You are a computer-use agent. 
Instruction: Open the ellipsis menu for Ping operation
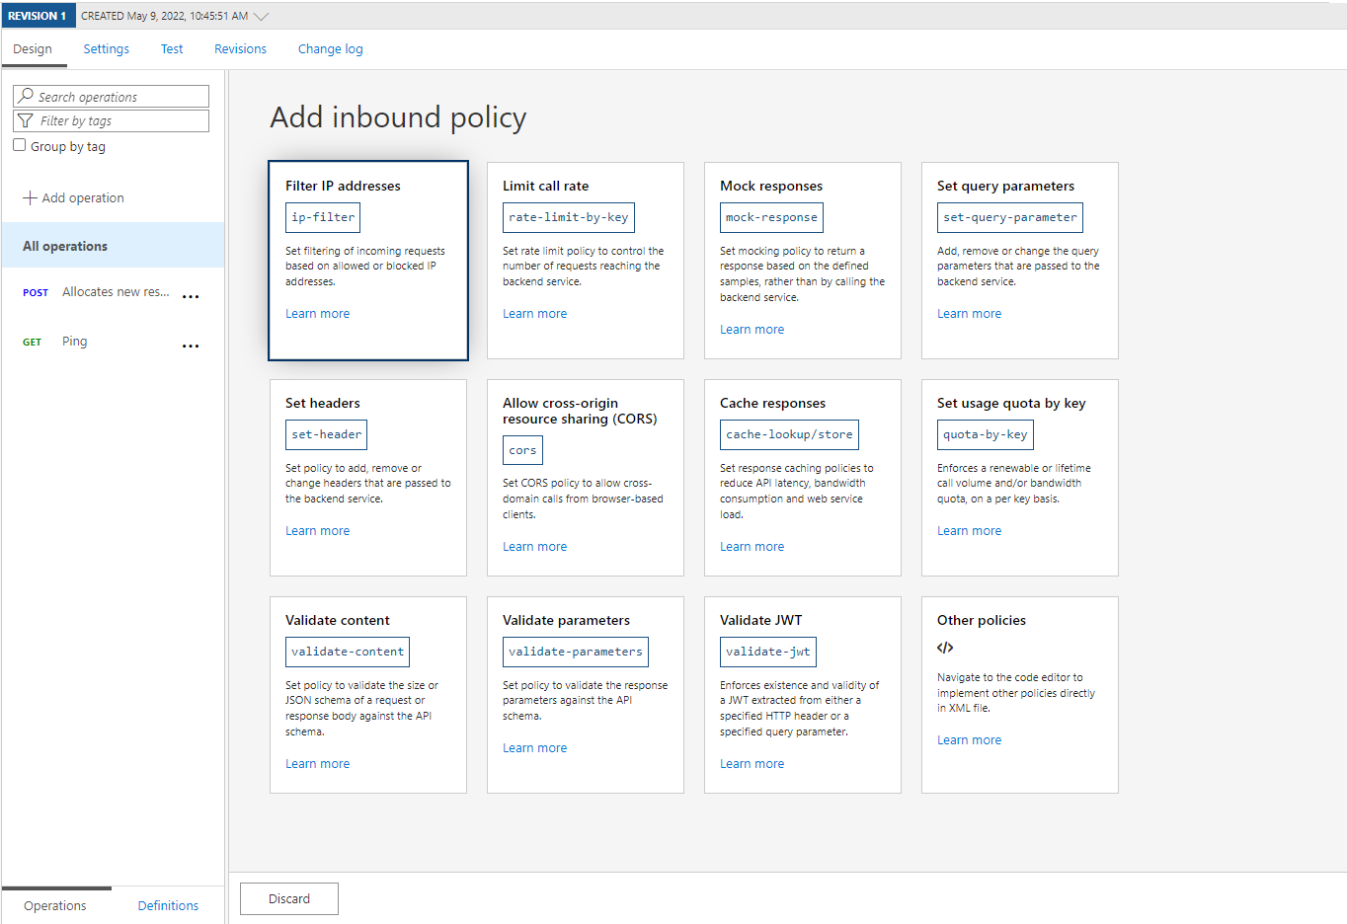tap(191, 346)
